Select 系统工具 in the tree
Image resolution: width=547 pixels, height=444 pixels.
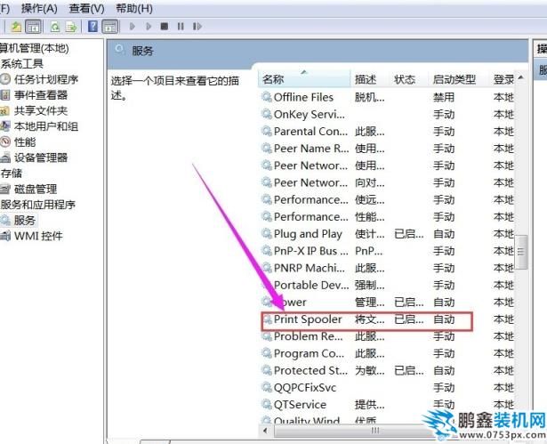tap(21, 64)
